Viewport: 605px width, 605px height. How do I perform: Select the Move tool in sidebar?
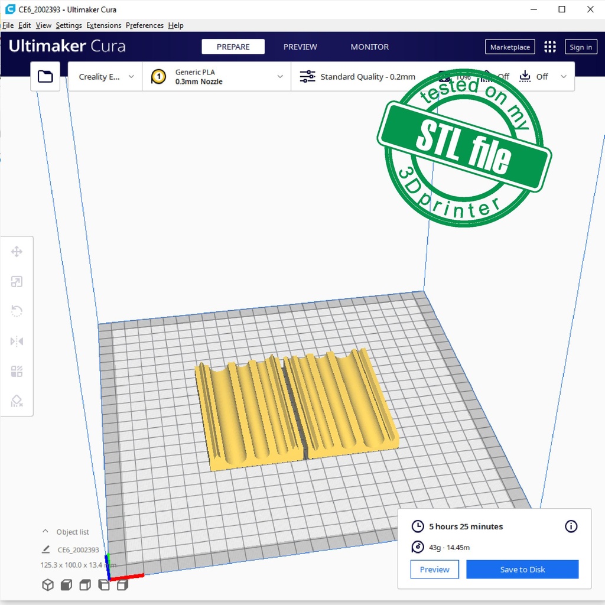pyautogui.click(x=17, y=252)
